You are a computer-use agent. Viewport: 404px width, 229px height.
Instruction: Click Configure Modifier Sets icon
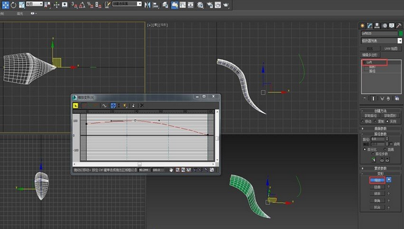coord(397,98)
